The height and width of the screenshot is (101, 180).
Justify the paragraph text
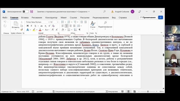point(74,26)
